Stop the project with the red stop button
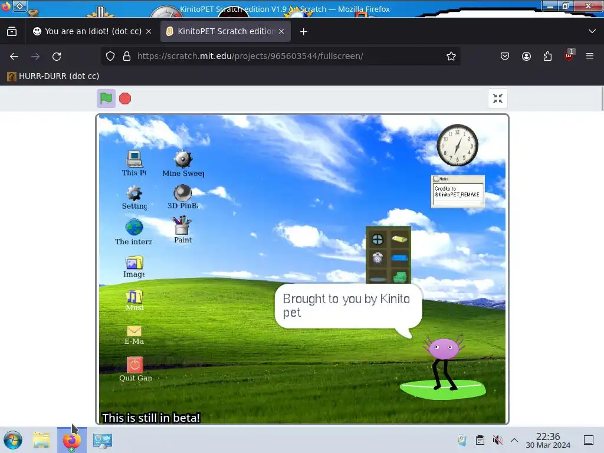This screenshot has height=453, width=604. coord(125,99)
